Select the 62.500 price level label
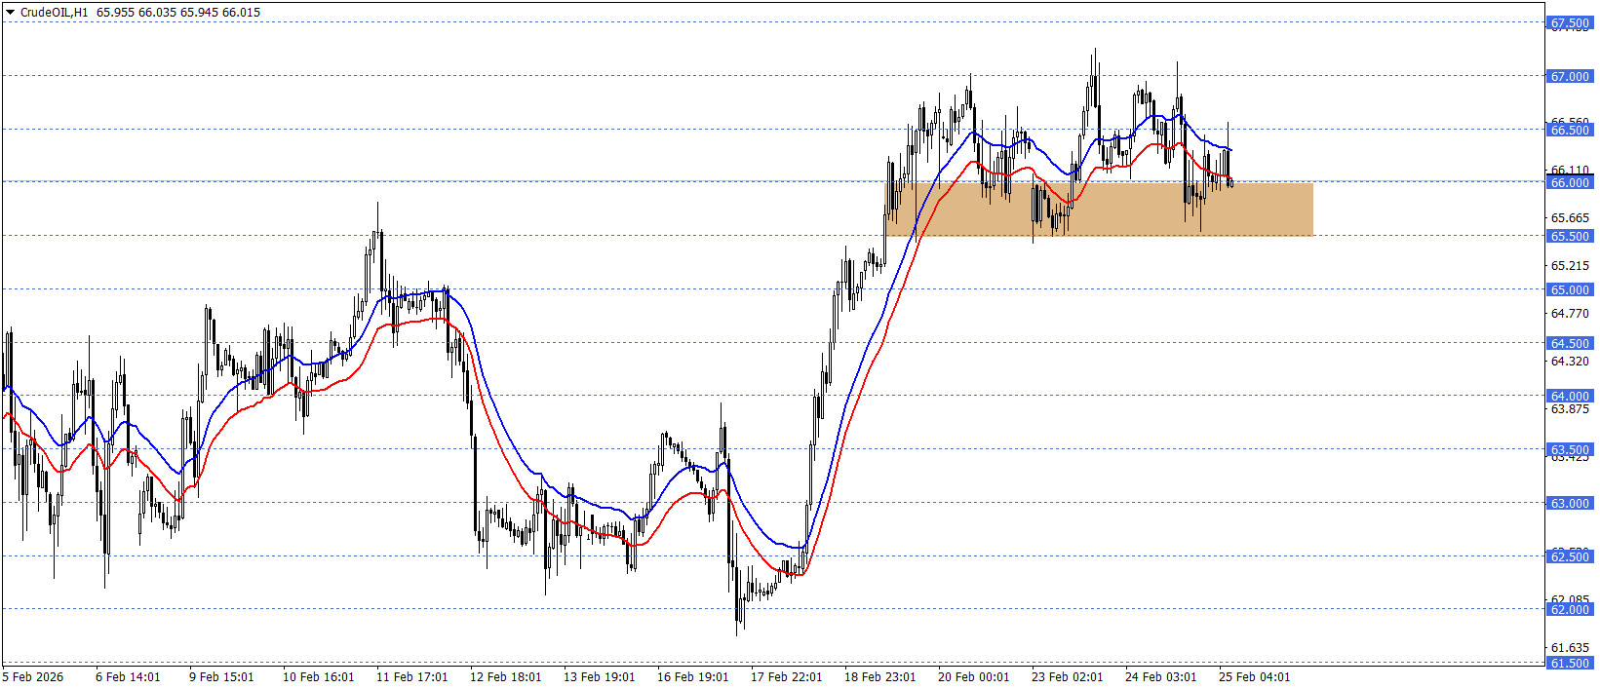The height and width of the screenshot is (689, 1600). pyautogui.click(x=1570, y=556)
